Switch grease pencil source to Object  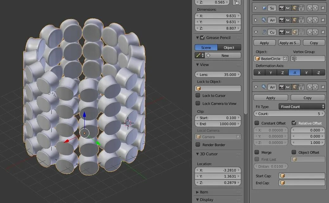point(229,48)
